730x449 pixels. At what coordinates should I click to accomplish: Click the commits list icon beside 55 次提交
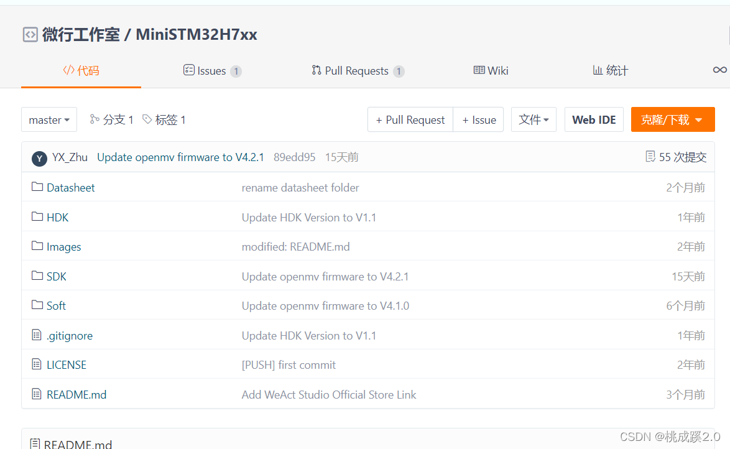click(650, 157)
